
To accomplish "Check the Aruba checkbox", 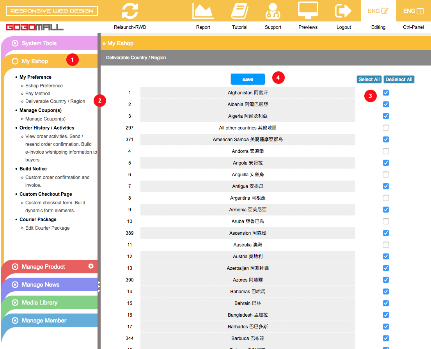I will tap(386, 221).
